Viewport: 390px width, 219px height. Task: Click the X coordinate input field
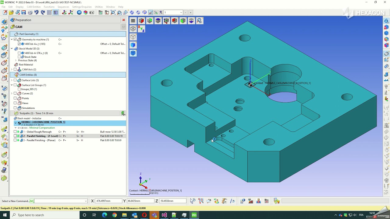click(x=108, y=201)
